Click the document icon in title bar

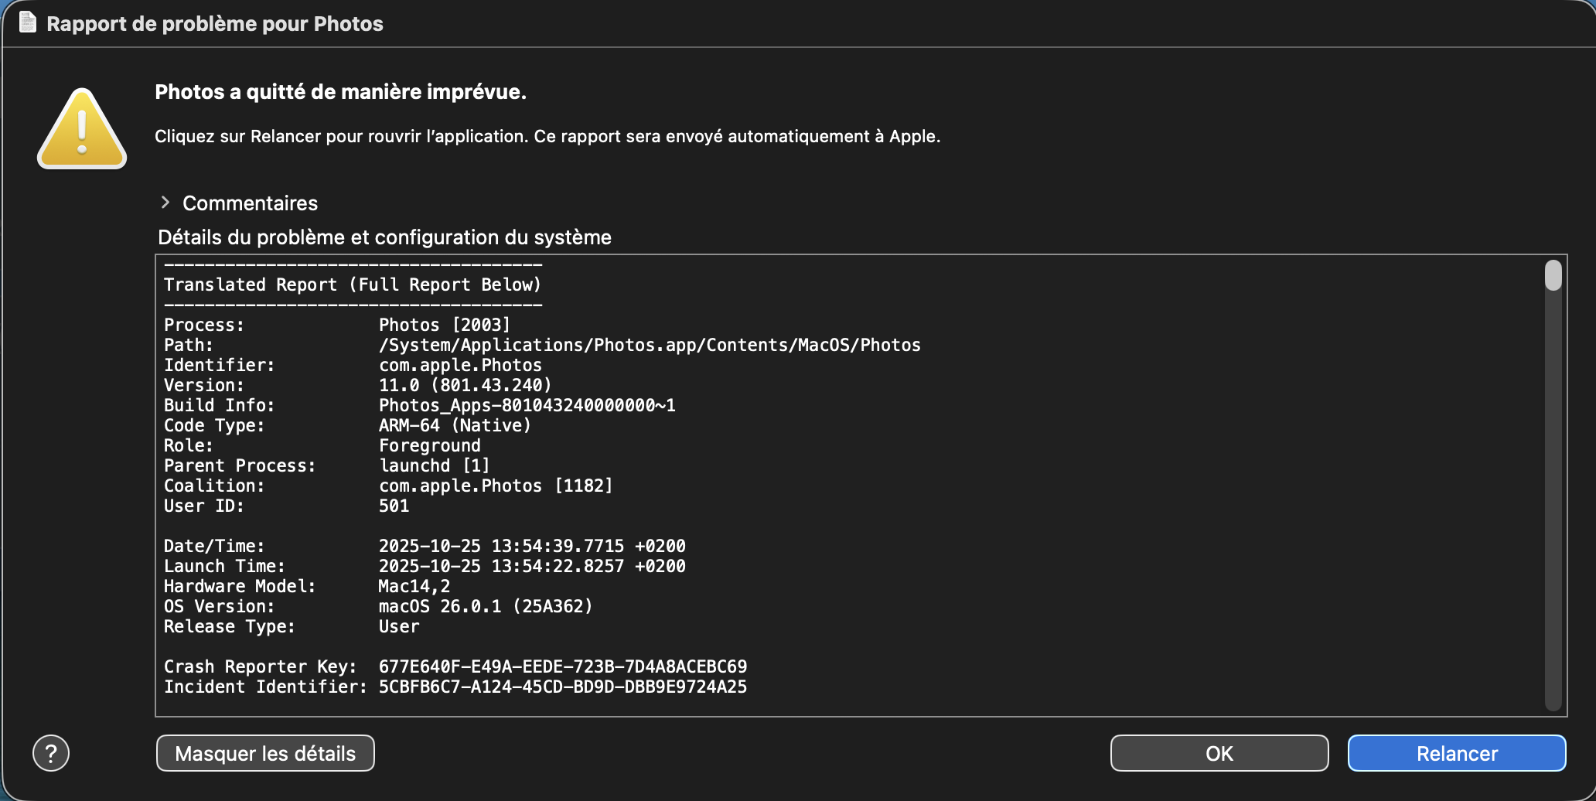[27, 22]
